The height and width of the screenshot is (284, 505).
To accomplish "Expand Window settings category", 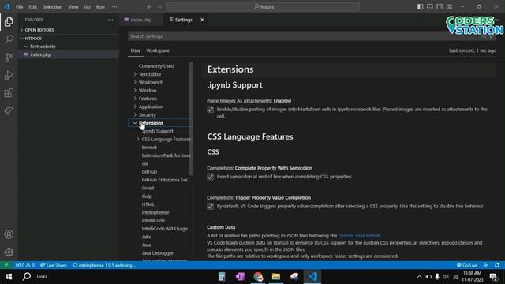I will (135, 91).
